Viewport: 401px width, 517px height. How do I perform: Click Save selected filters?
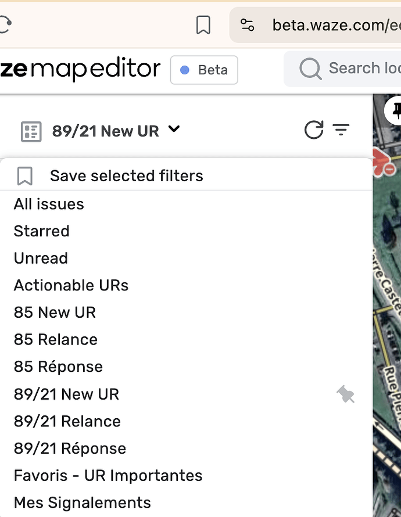click(x=126, y=176)
